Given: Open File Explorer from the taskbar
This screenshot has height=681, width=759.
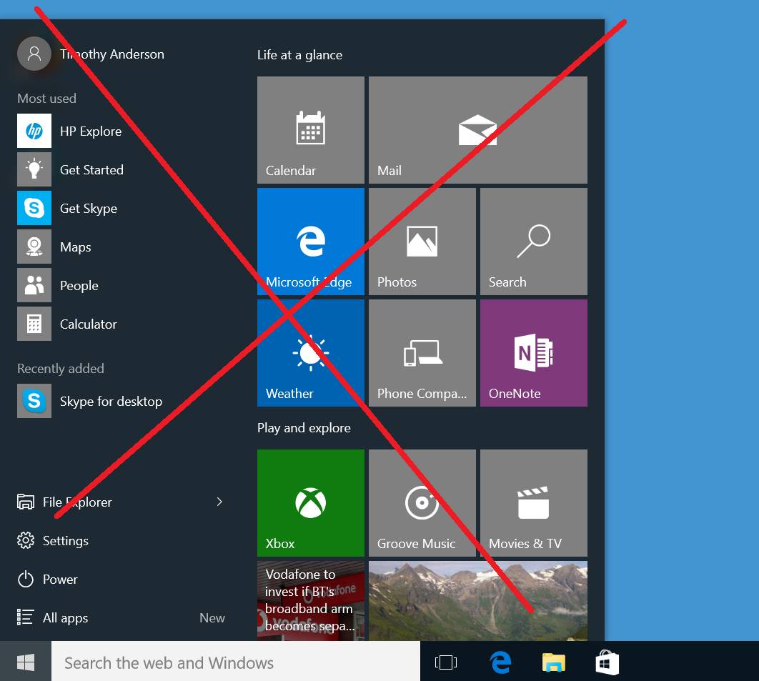Looking at the screenshot, I should coord(554,662).
